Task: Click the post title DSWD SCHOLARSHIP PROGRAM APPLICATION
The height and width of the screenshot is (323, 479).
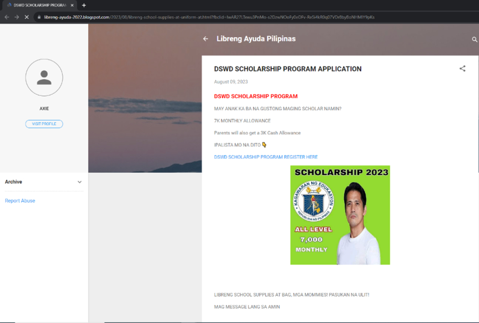Action: point(288,69)
